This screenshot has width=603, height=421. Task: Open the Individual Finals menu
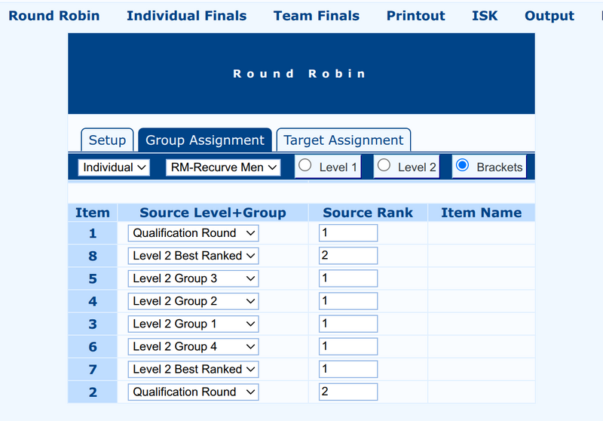click(186, 16)
